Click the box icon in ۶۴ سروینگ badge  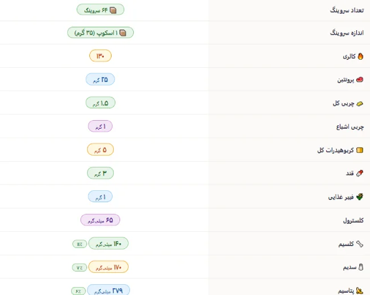113,10
